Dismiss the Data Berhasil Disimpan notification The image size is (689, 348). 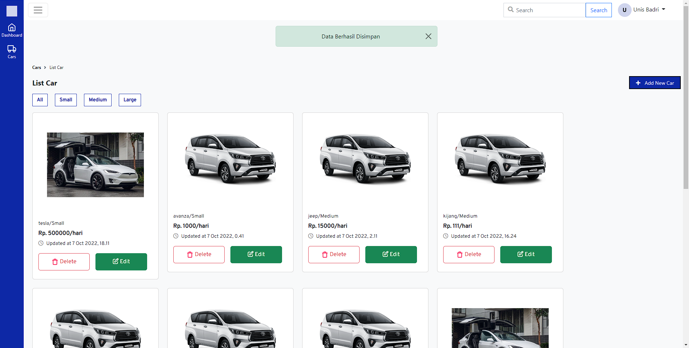click(428, 36)
